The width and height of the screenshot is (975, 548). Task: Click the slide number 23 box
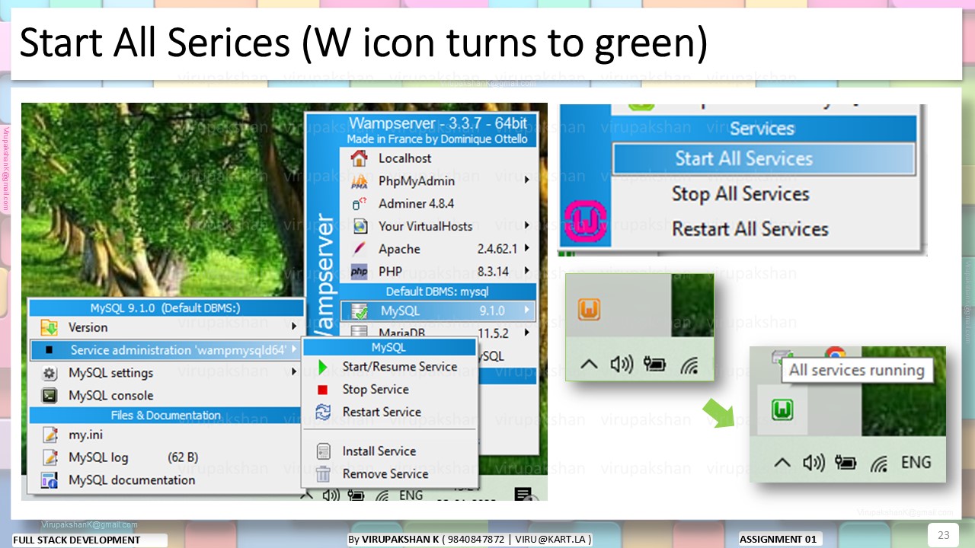943,534
